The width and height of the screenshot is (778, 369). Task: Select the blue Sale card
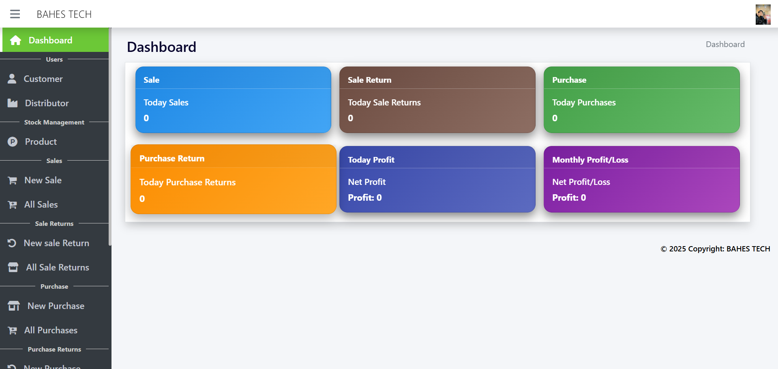[x=233, y=100]
